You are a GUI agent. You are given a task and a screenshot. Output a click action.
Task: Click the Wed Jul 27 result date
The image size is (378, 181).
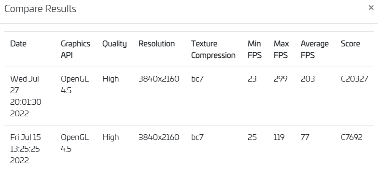[x=26, y=96]
